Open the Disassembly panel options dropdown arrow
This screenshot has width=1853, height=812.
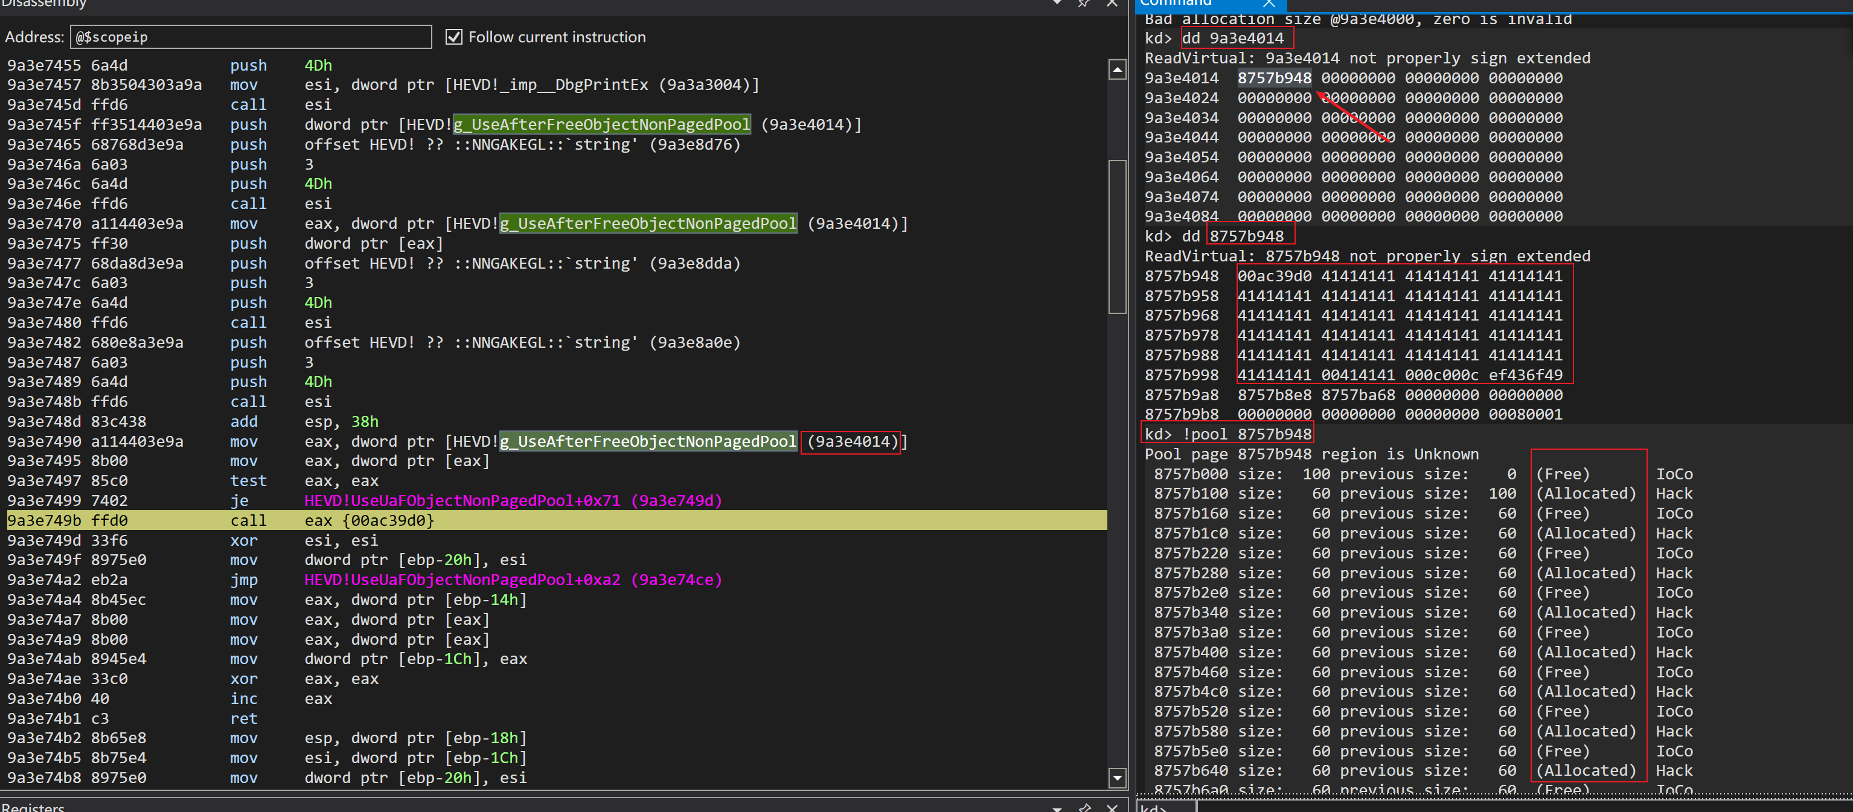(x=1057, y=3)
